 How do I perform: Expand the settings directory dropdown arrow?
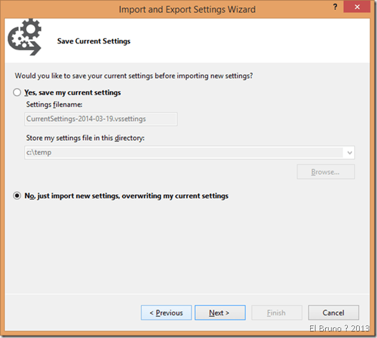pos(349,153)
